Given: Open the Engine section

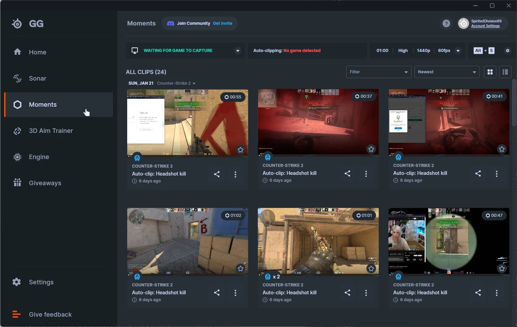Looking at the screenshot, I should [59, 157].
